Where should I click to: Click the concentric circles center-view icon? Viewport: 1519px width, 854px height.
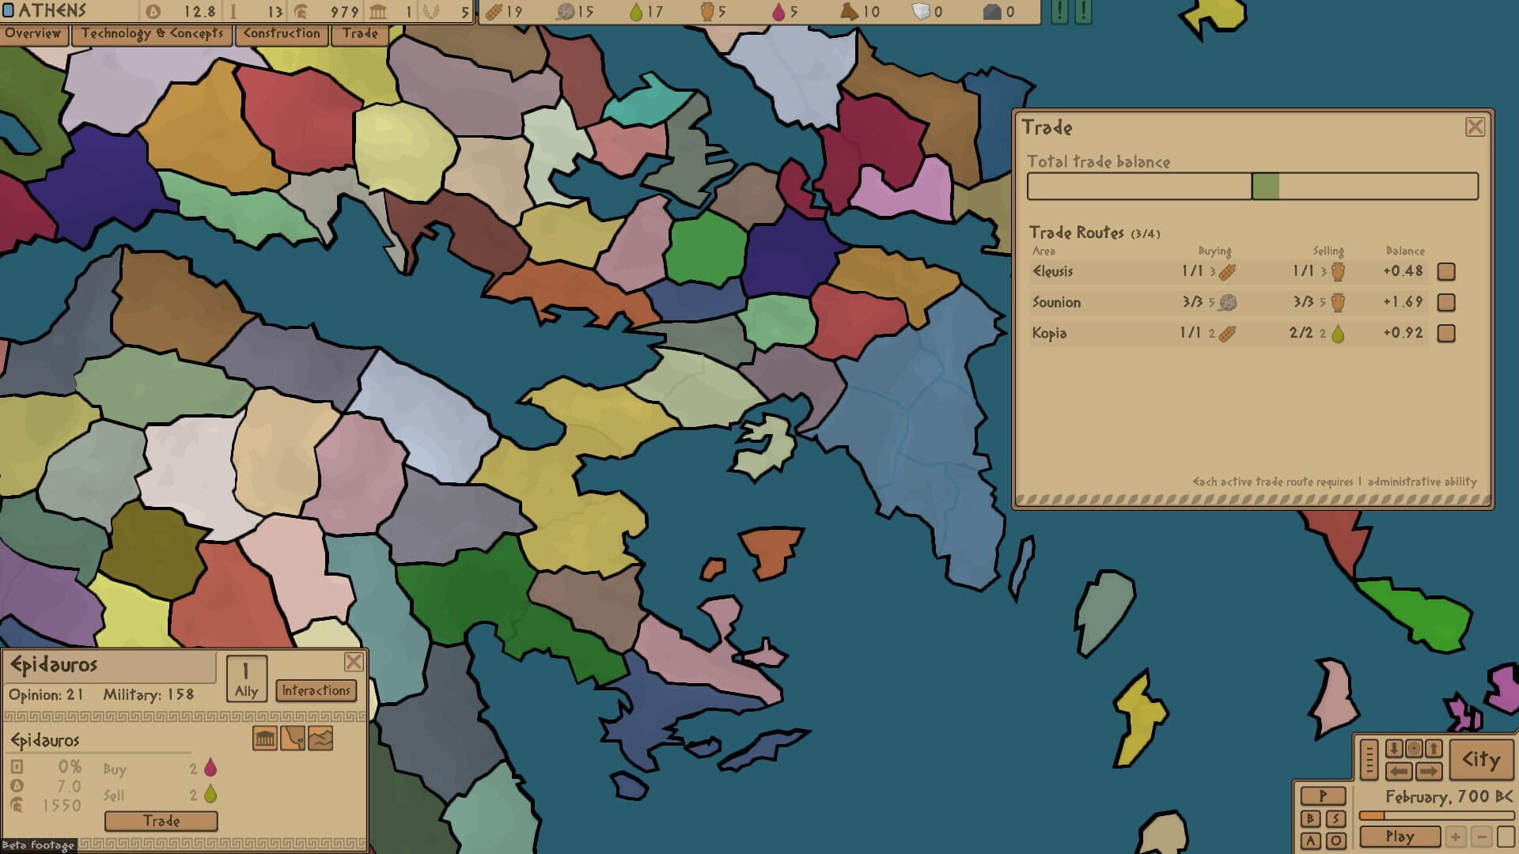click(1414, 748)
